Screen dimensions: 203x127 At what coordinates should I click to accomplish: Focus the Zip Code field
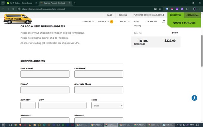28,105
